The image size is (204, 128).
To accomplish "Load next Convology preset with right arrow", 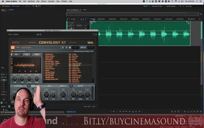I will (66, 47).
